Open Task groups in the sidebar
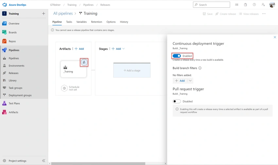This screenshot has width=278, height=165. pos(15,88)
